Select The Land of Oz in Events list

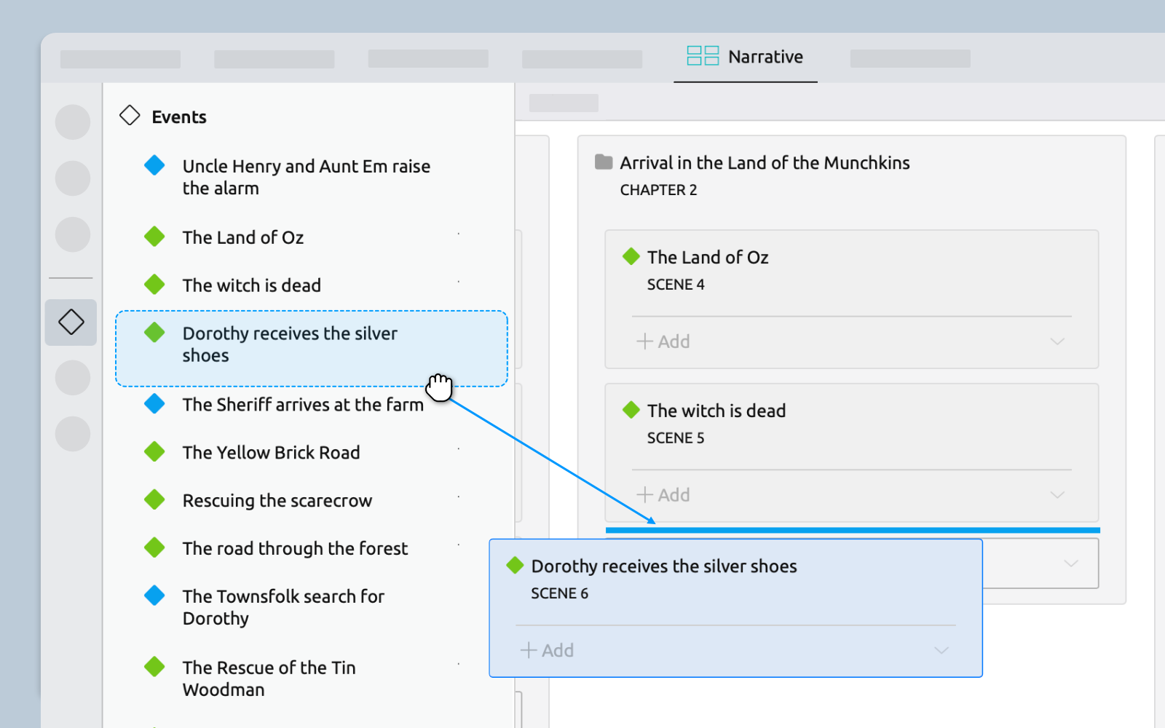pyautogui.click(x=243, y=237)
